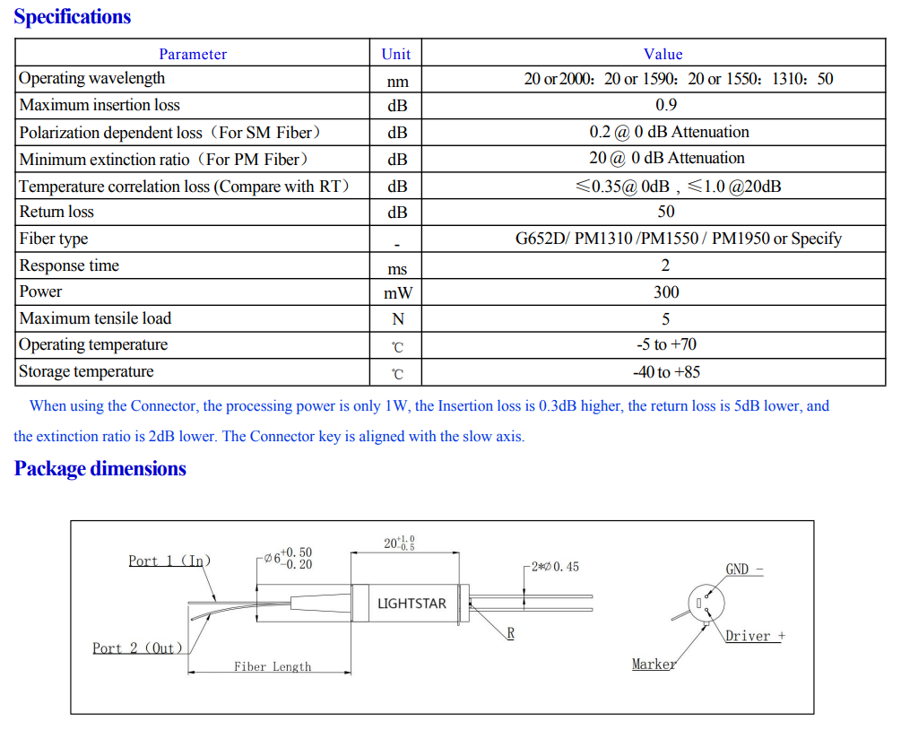Screen dimensions: 901x739
Task: Click the Response time parameter cell
Action: [x=69, y=266]
